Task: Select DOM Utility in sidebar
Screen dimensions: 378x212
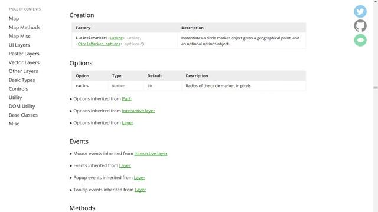Action: (22, 106)
